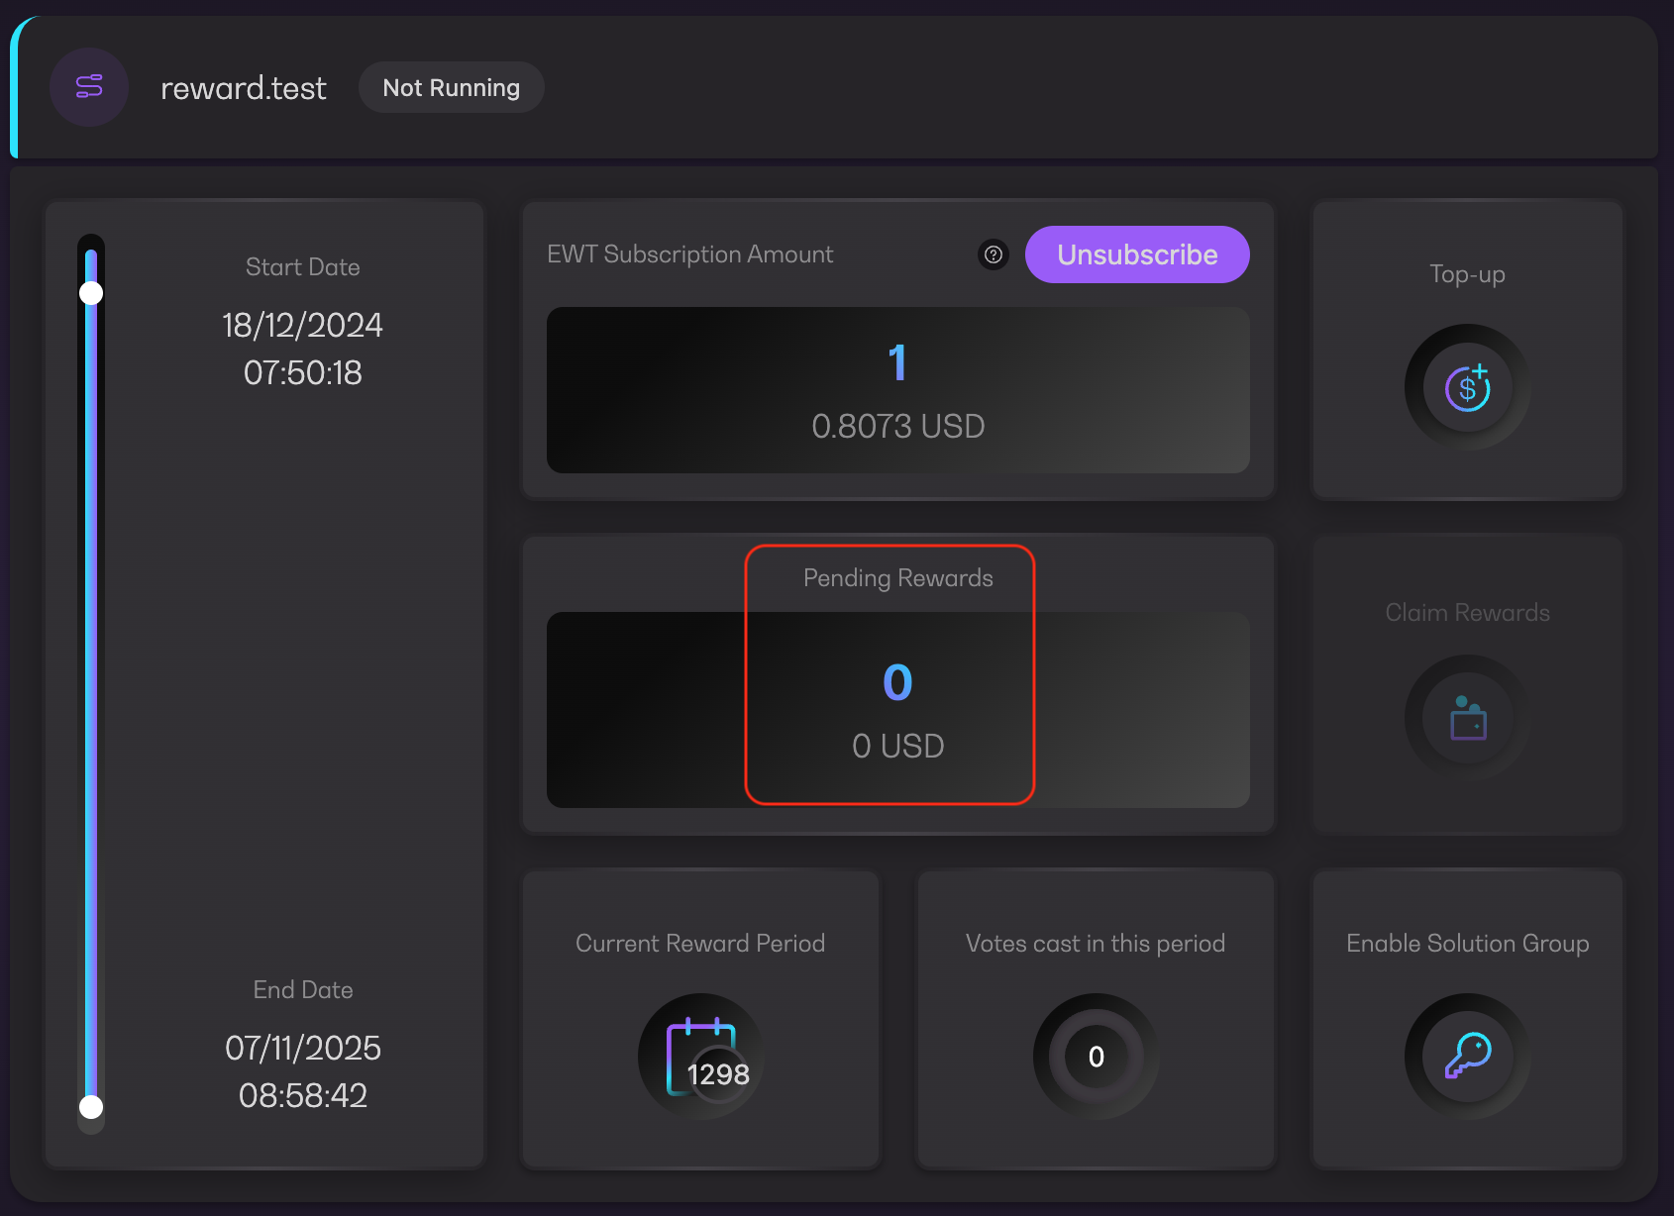
Task: Click the Start Date value 18/12/2024
Action: 302,326
